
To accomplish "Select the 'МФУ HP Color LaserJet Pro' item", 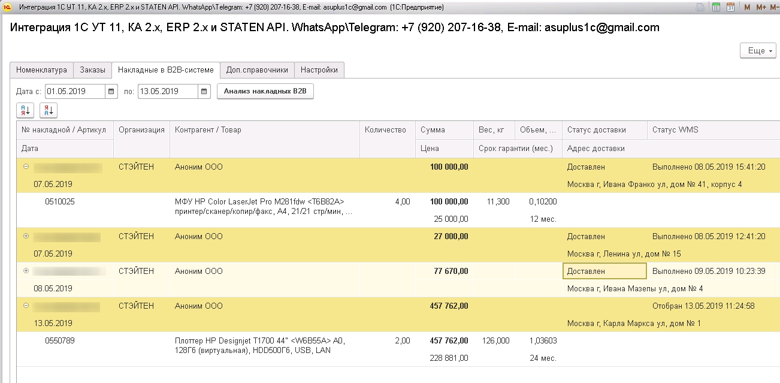I will tap(264, 207).
